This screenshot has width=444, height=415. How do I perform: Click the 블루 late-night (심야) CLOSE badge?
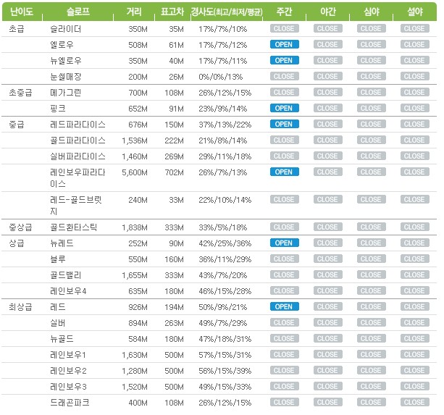(x=371, y=259)
